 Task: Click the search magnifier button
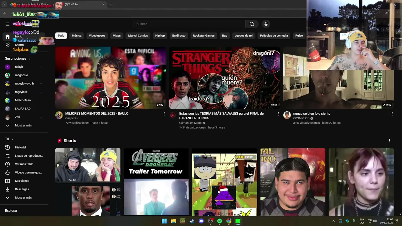[x=252, y=24]
